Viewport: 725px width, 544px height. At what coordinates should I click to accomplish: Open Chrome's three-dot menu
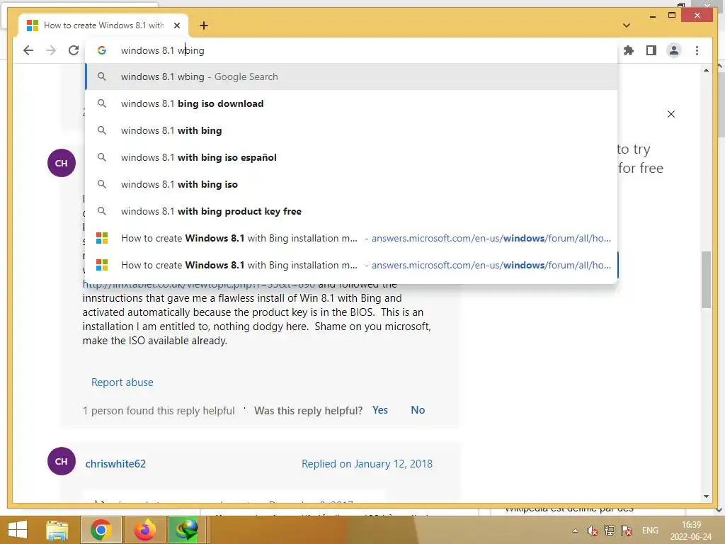click(697, 50)
